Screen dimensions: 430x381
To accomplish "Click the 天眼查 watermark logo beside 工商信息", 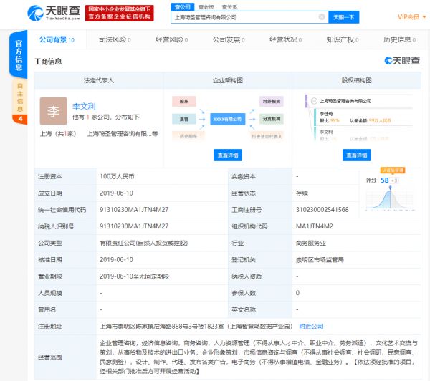I will coord(401,61).
